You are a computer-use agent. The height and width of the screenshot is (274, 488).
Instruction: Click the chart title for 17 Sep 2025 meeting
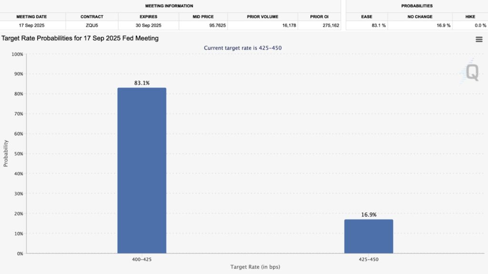(x=80, y=38)
